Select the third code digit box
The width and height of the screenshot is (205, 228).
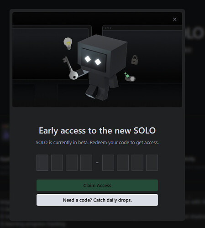(72, 163)
